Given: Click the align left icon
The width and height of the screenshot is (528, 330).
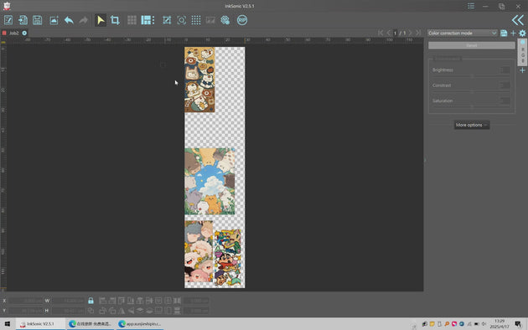Looking at the screenshot, I should point(103,301).
